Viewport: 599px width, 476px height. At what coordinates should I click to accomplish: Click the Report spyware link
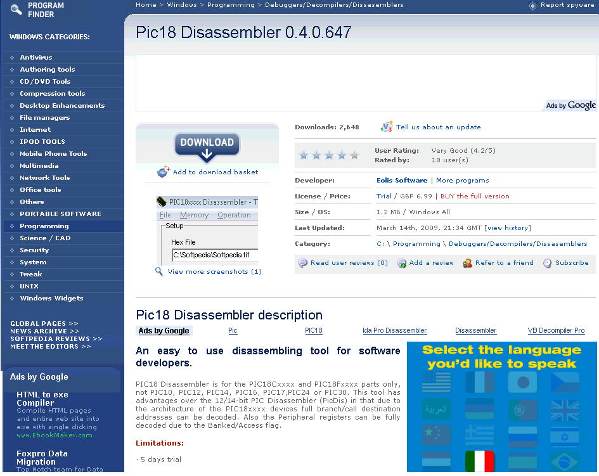click(x=567, y=5)
